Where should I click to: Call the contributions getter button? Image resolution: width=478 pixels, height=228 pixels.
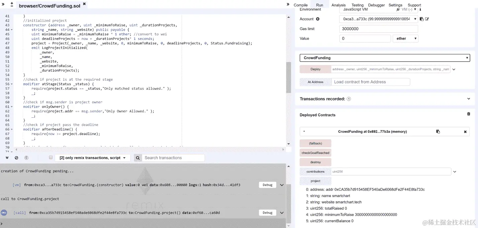click(x=316, y=172)
